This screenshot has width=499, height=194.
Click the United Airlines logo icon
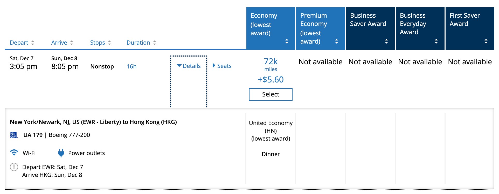coord(14,135)
